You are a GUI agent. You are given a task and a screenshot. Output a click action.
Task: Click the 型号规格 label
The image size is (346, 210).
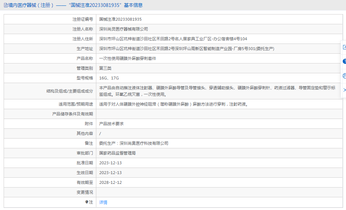tap(85, 78)
